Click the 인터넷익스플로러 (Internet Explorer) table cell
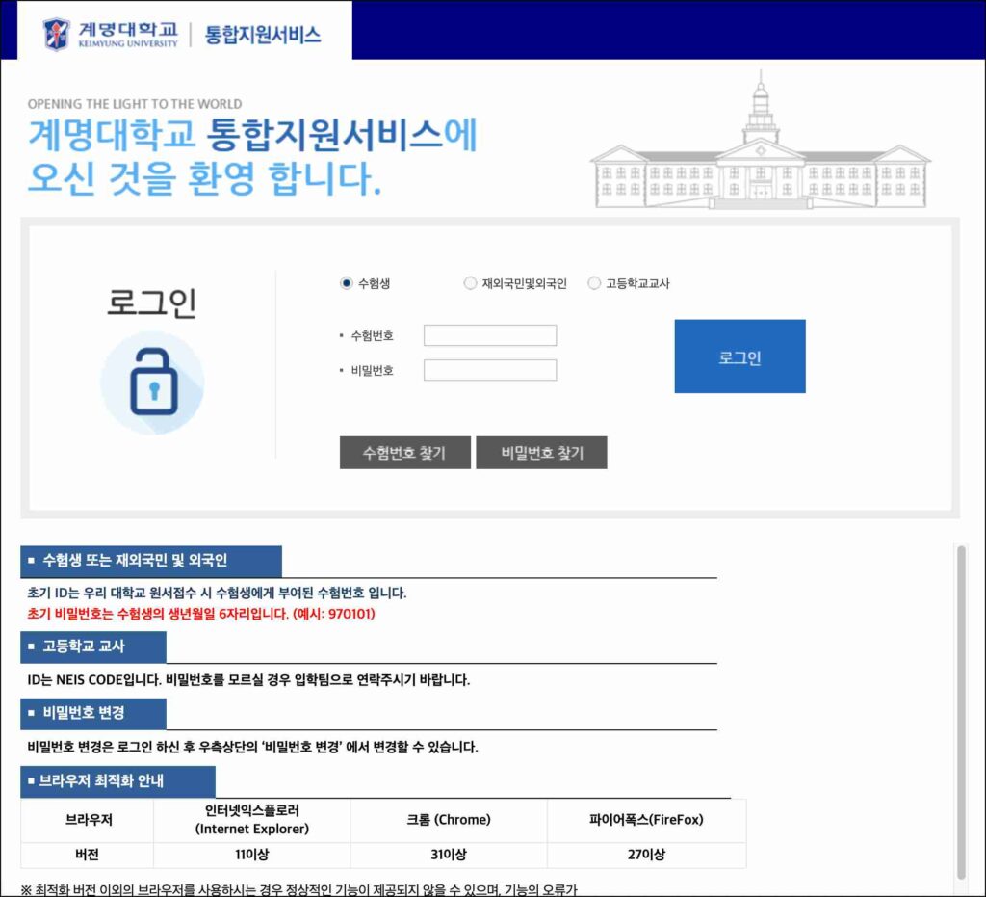Screen dimensions: 986x897 tap(251, 820)
